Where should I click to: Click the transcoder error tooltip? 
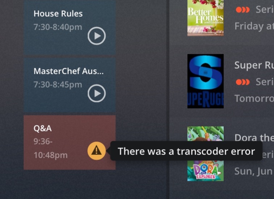[x=186, y=151]
